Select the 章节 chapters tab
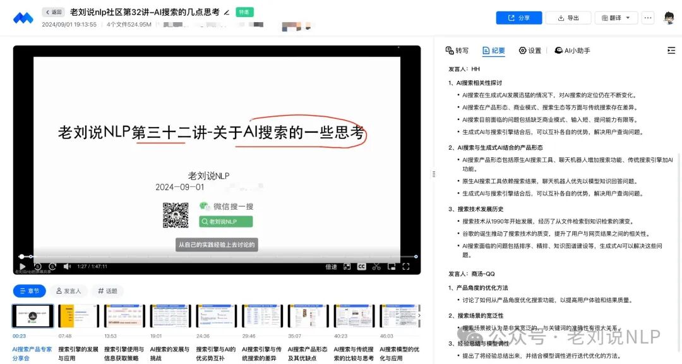 [30, 291]
